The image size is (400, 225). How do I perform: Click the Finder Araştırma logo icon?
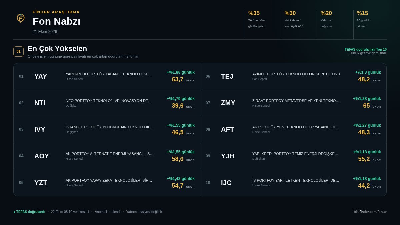click(x=21, y=18)
